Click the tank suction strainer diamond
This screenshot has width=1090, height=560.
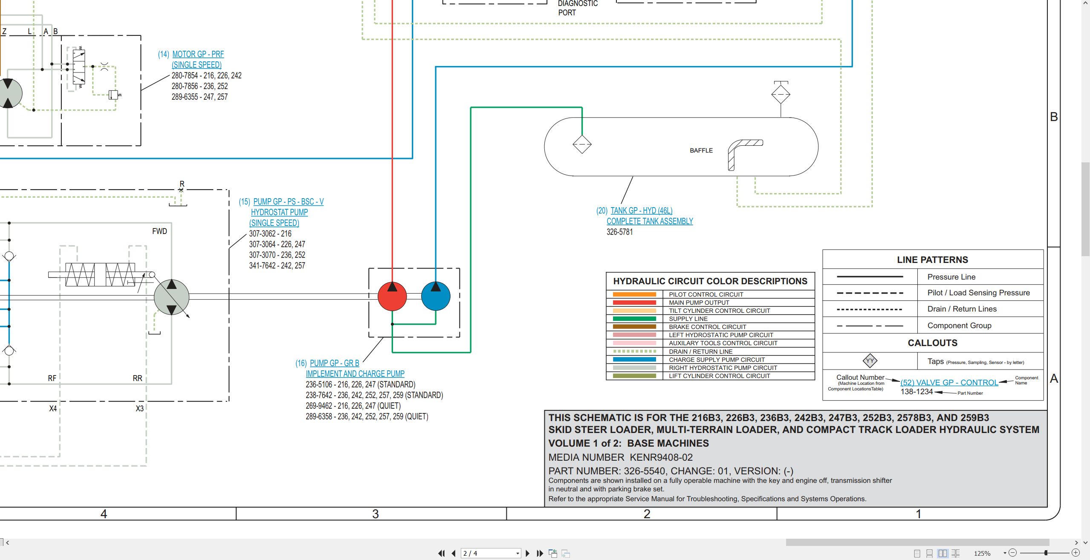(x=582, y=144)
